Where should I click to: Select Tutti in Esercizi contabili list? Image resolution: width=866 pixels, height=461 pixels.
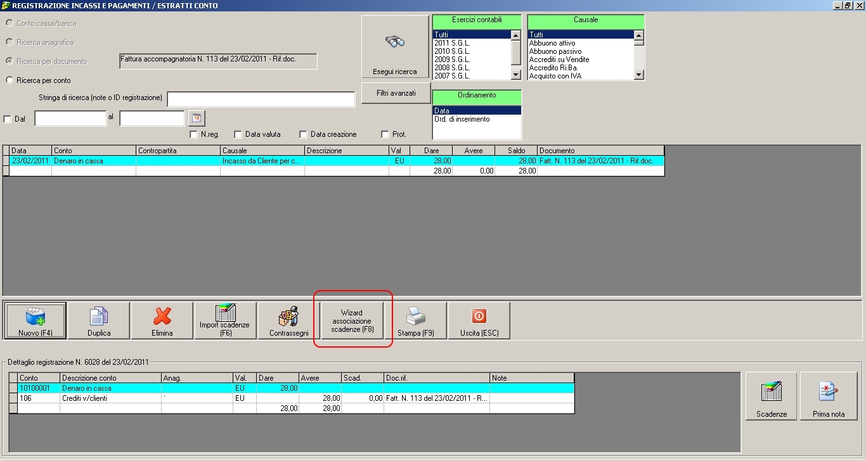(x=472, y=35)
